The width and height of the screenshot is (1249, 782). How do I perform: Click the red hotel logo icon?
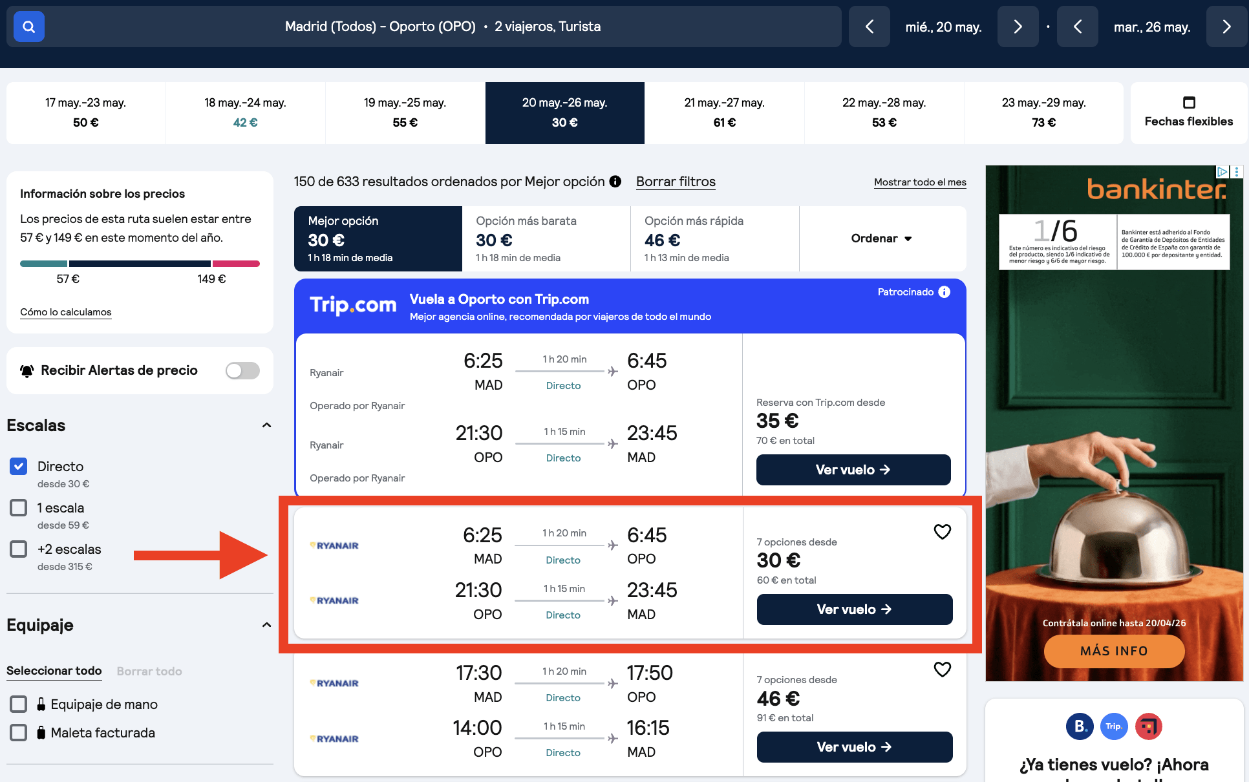point(1149,726)
